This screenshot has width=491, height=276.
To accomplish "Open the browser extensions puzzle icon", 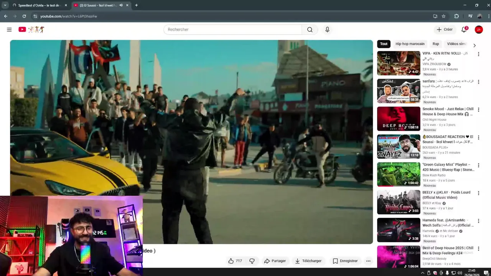I will click(x=456, y=16).
